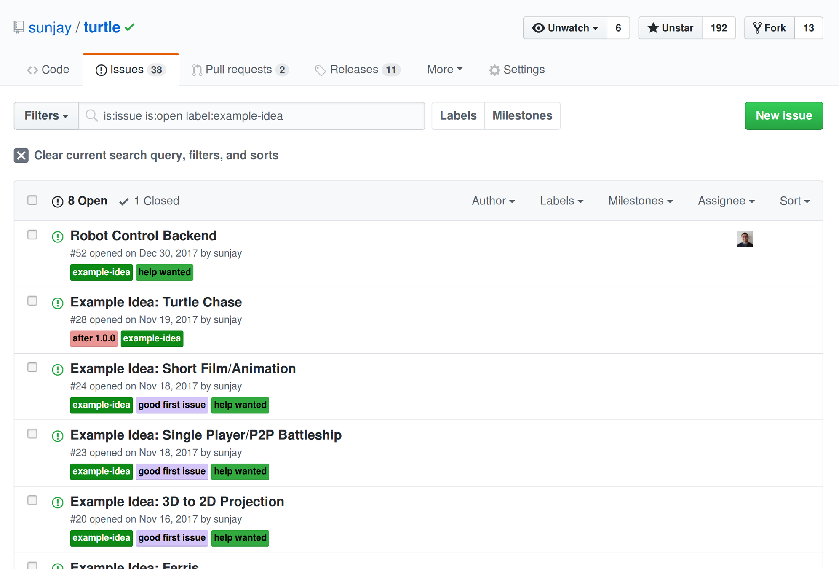Tick checkbox for Robot Control Backend issue
The width and height of the screenshot is (839, 569).
32,235
